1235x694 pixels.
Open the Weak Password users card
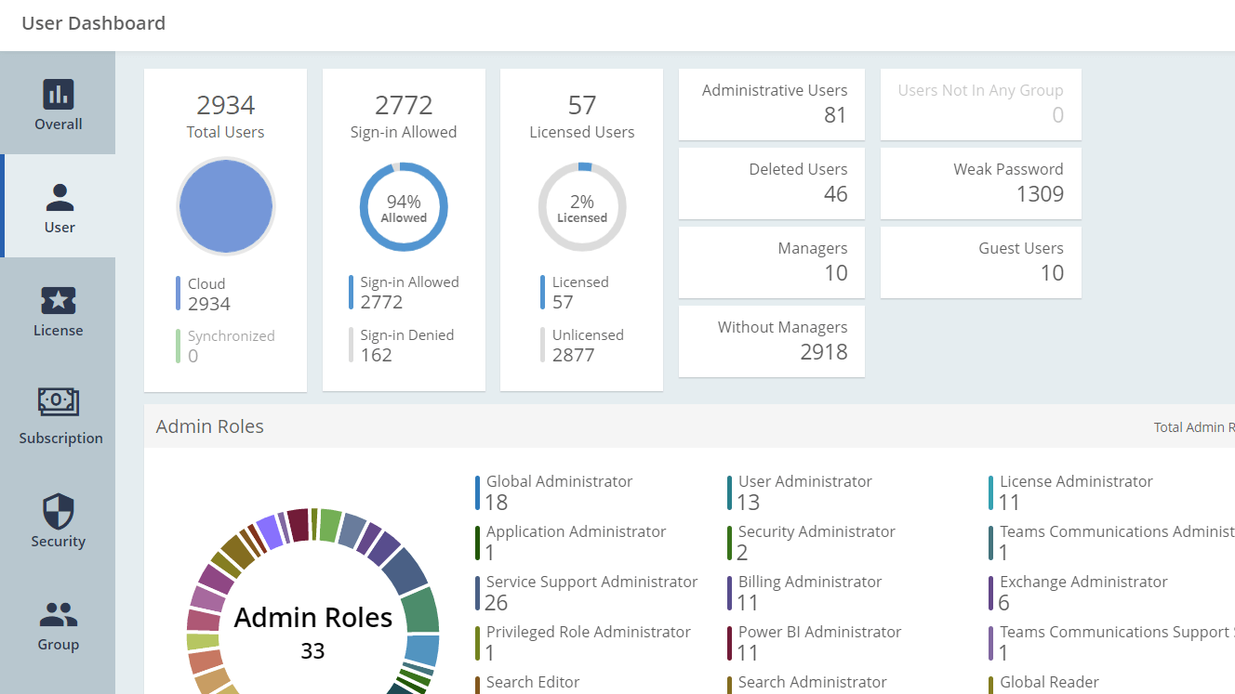(x=980, y=182)
